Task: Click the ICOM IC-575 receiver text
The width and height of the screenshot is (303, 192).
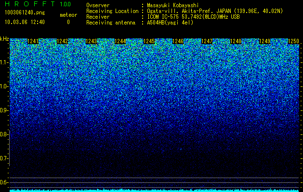Action: pos(193,17)
